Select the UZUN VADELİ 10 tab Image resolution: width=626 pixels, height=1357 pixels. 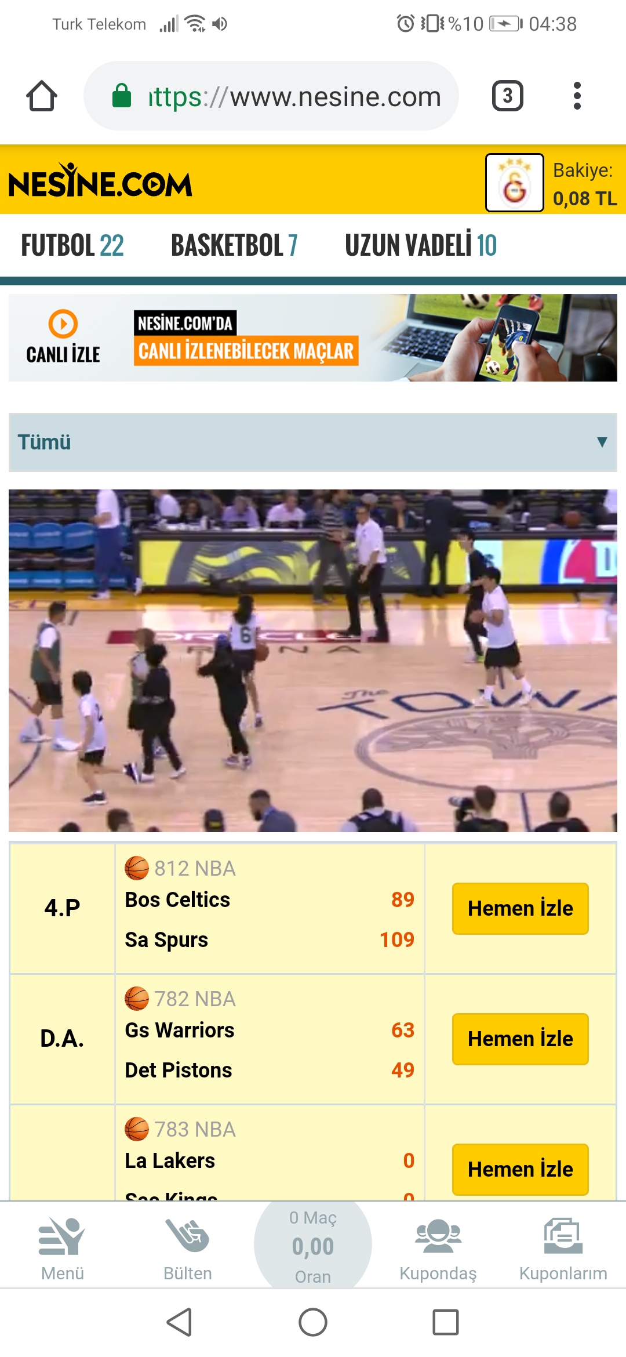coord(421,245)
